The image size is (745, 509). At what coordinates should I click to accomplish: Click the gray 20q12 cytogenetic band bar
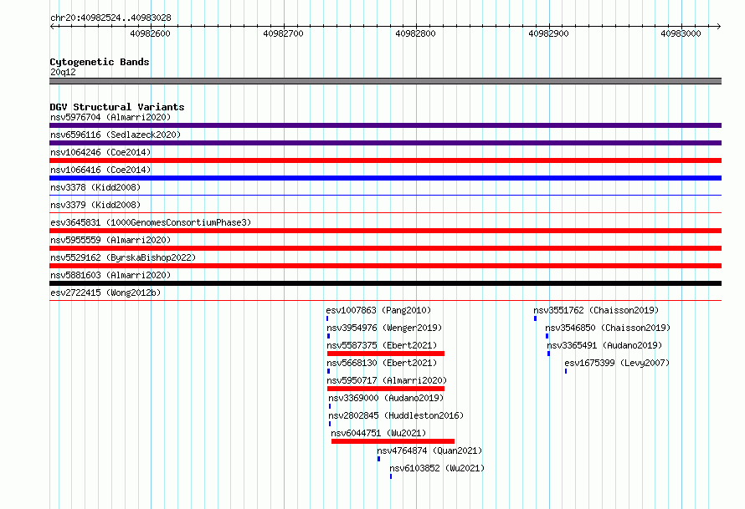pos(385,81)
